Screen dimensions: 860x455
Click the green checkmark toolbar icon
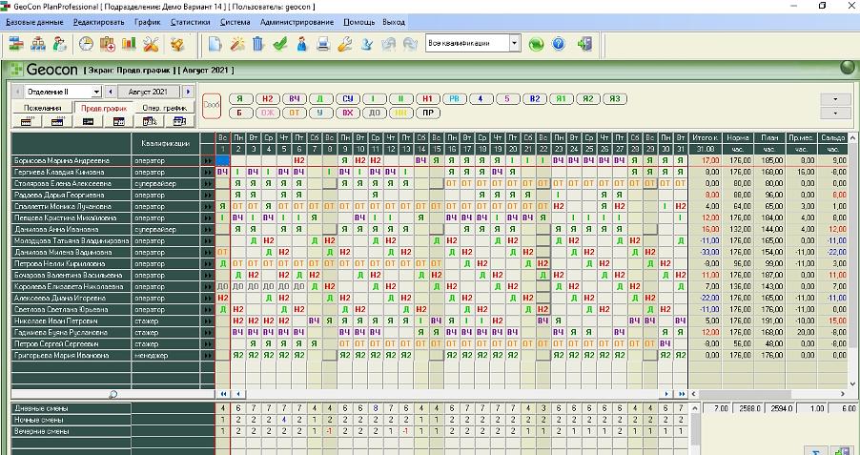(x=279, y=44)
